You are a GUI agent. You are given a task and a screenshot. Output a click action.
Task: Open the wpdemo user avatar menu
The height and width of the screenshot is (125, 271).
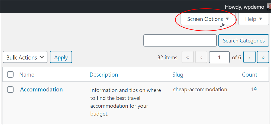pos(269,7)
